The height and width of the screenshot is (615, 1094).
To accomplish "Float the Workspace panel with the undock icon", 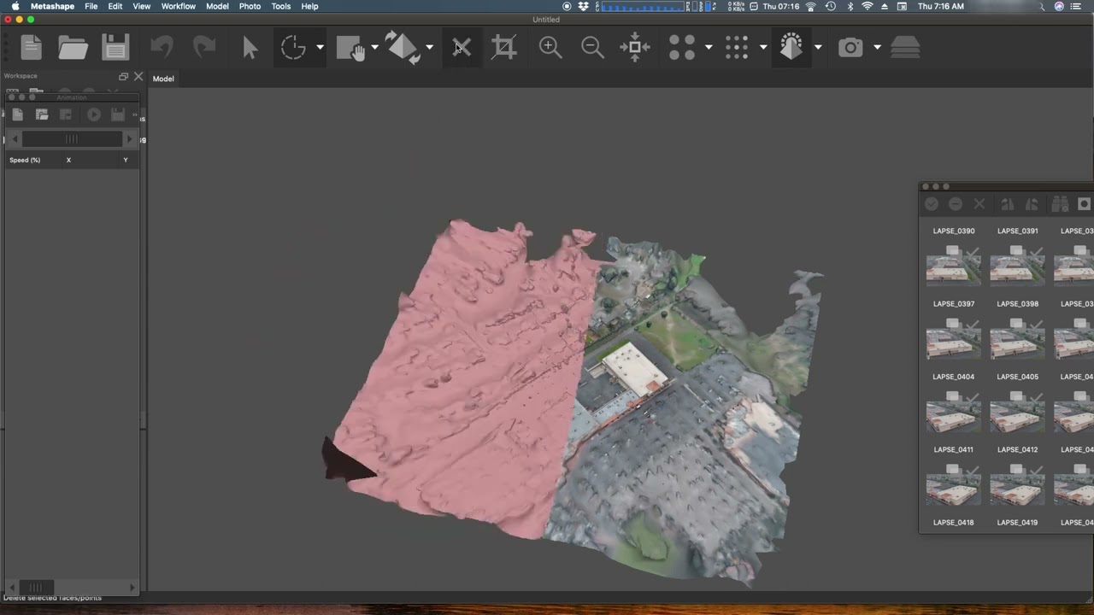I will pos(123,76).
